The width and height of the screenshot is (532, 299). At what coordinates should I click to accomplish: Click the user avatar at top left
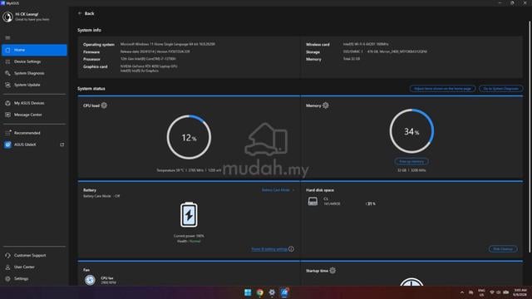(x=7, y=17)
